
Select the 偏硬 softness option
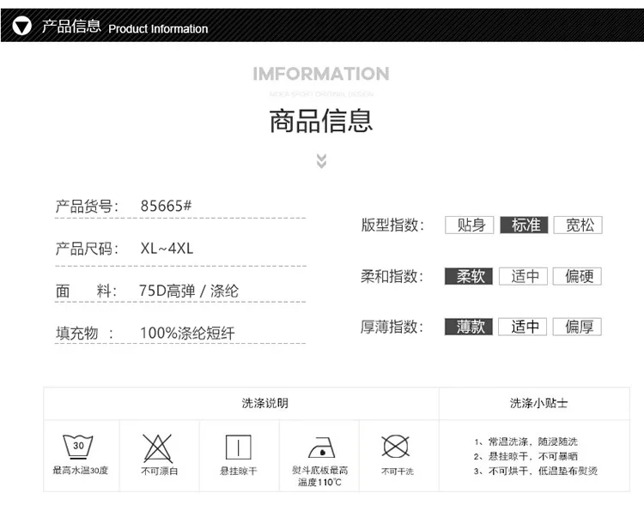[577, 276]
